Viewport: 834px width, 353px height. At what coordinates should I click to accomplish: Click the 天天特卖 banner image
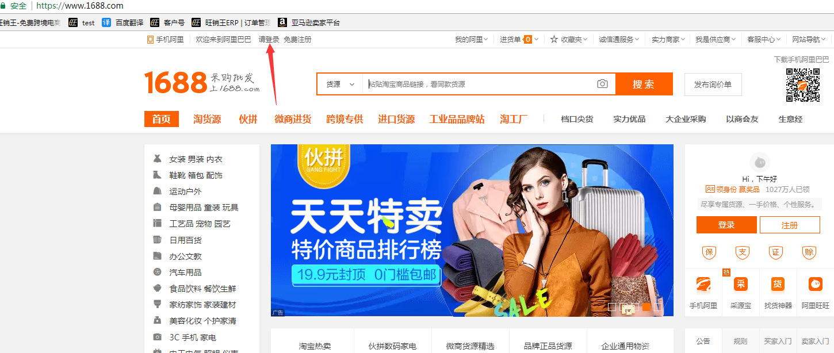coord(472,230)
